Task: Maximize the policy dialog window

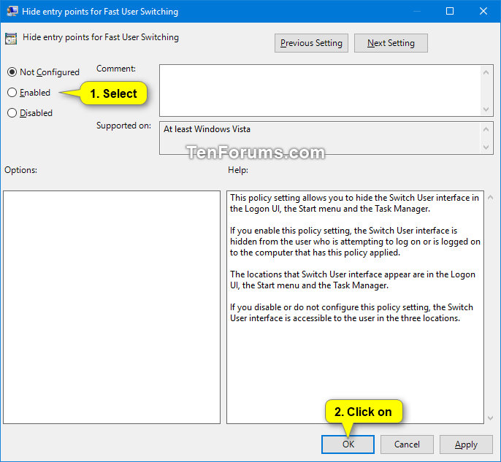Action: (450, 11)
